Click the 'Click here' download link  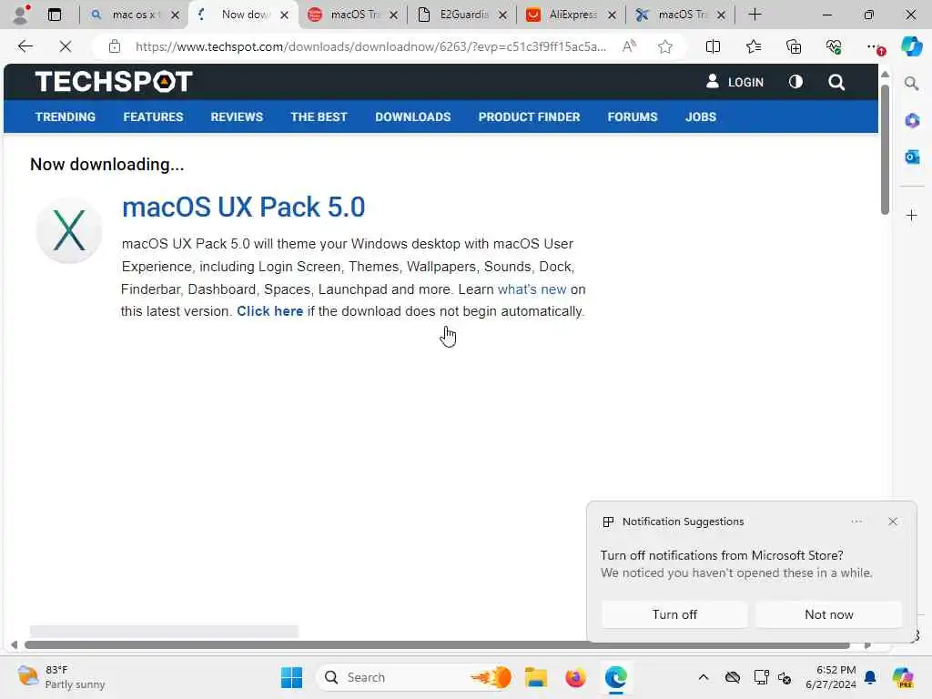click(x=269, y=311)
